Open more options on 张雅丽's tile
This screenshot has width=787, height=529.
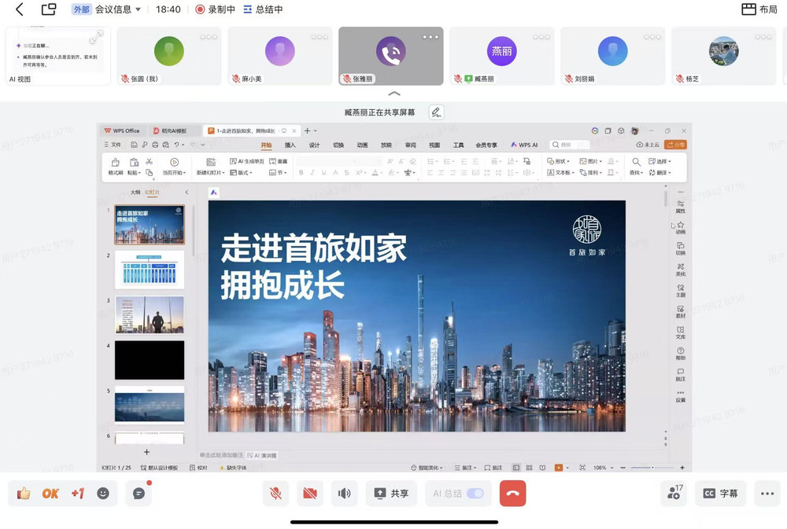(x=430, y=37)
